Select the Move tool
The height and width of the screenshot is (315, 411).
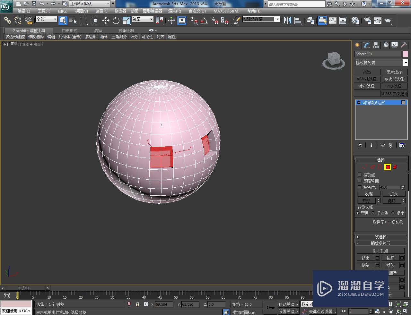[106, 21]
